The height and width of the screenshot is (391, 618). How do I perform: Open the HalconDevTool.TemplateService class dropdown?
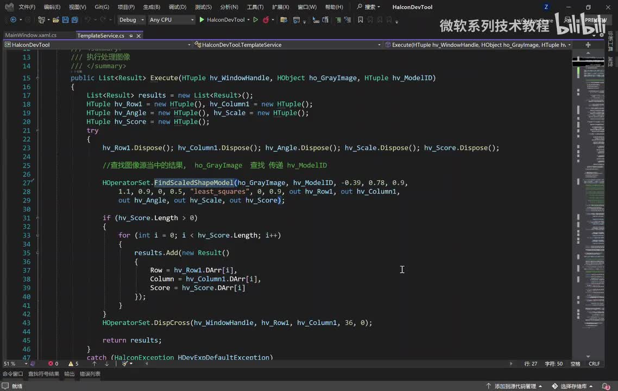(x=288, y=45)
